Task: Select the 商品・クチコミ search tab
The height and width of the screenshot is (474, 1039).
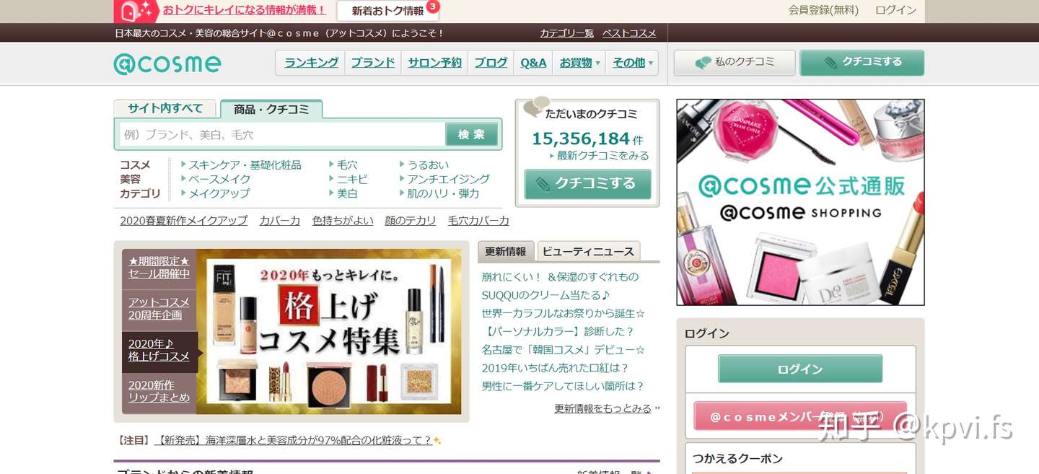Action: [271, 109]
